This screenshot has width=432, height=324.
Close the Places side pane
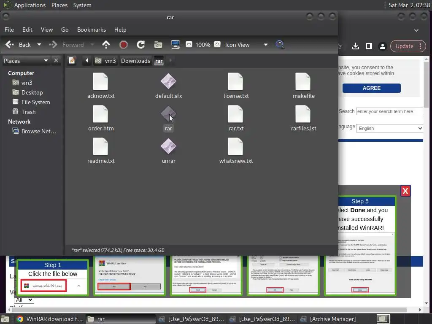(x=56, y=60)
